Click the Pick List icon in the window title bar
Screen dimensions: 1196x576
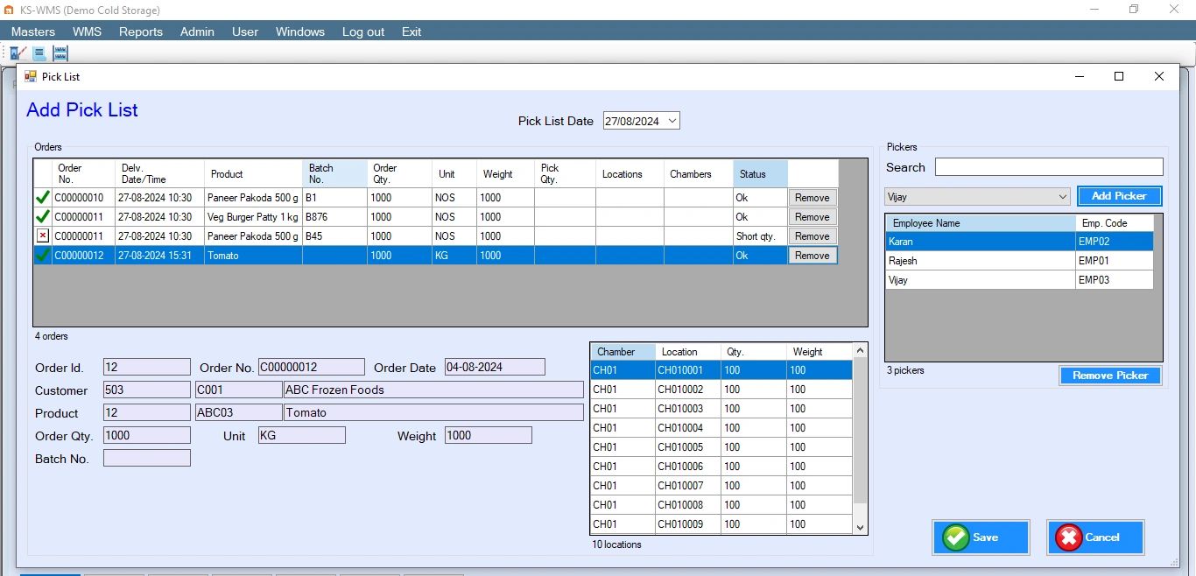pos(30,76)
